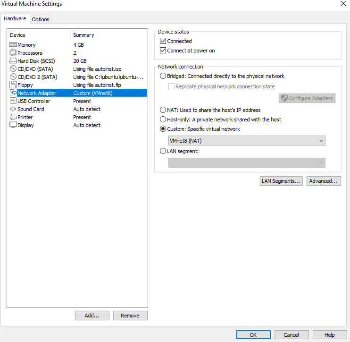Select the Display row
350x342 pixels.
[78, 125]
